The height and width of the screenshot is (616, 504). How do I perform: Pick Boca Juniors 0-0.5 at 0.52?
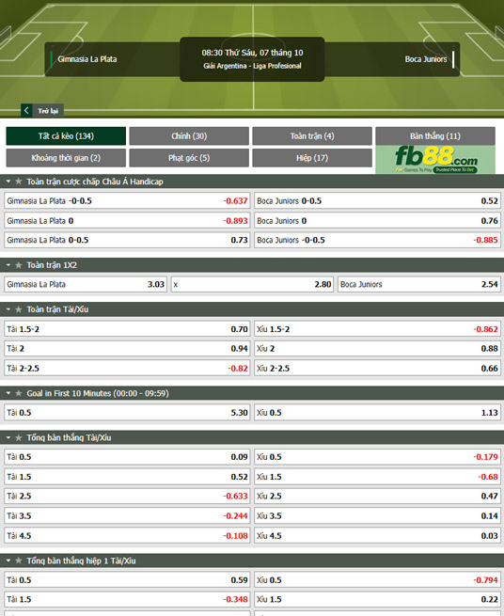click(x=377, y=200)
